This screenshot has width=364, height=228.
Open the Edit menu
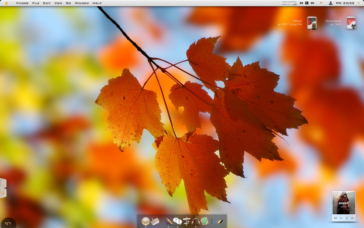point(47,3)
